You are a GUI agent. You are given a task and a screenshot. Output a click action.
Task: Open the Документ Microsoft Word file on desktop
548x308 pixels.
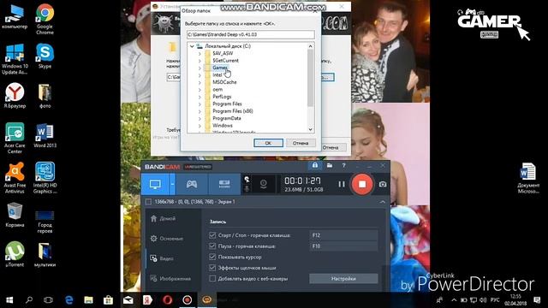(x=528, y=178)
